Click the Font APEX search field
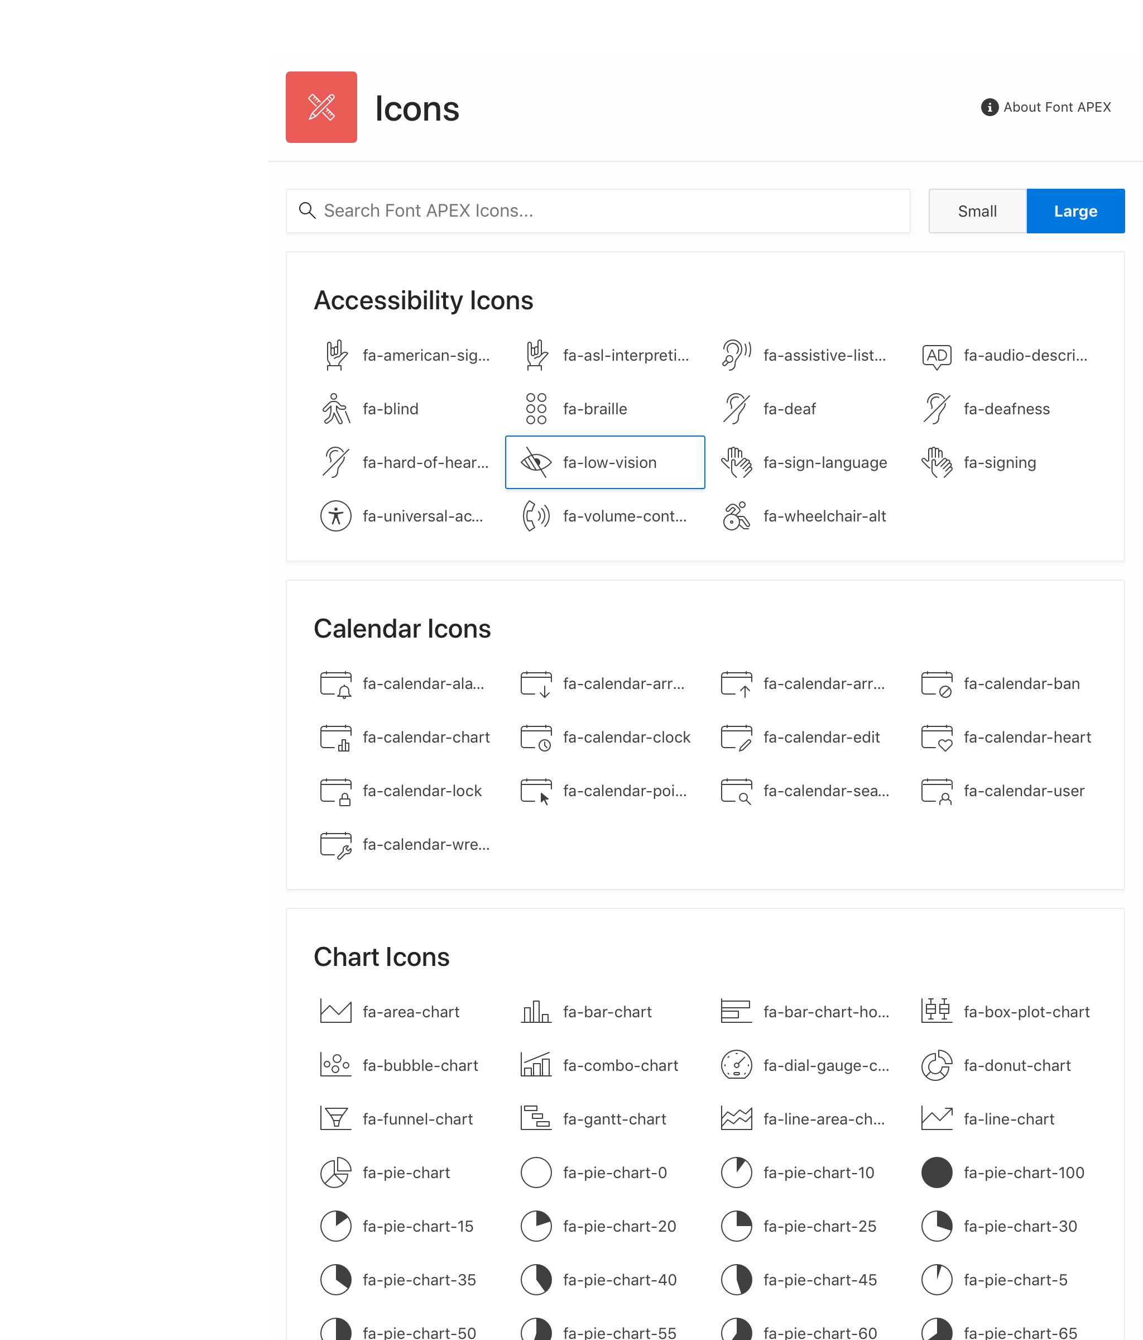The image size is (1143, 1340). [582, 210]
